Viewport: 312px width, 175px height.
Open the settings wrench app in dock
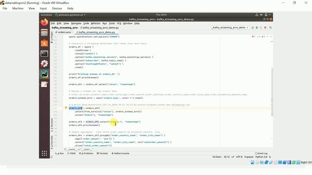(44, 64)
